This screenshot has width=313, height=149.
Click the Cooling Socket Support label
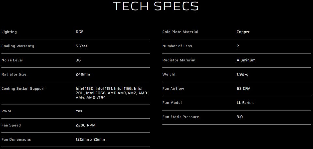click(x=23, y=89)
